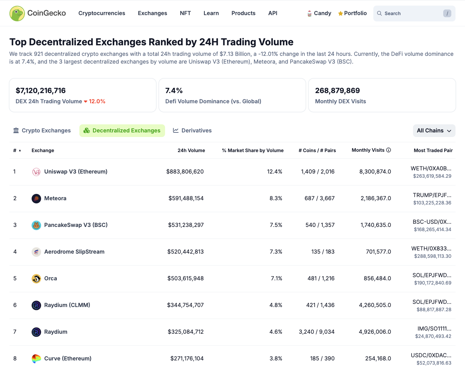This screenshot has width=465, height=372.
Task: Click the red down caret by 12.0%
Action: (85, 102)
